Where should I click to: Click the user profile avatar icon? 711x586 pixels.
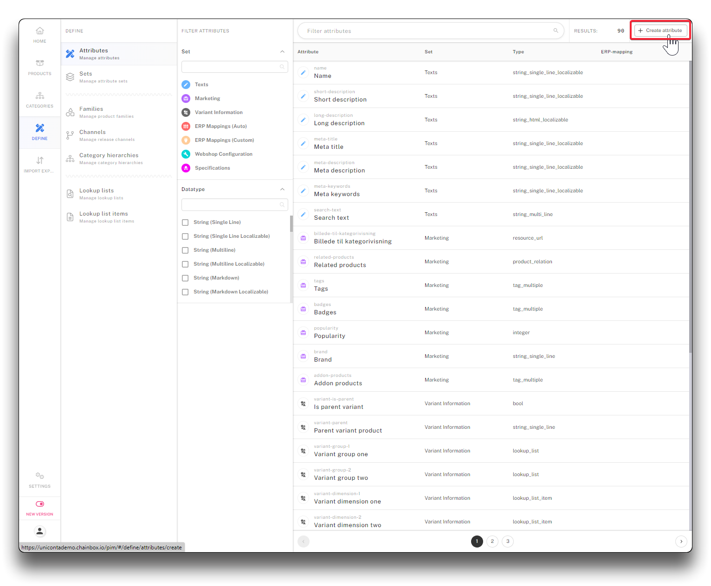pos(40,531)
